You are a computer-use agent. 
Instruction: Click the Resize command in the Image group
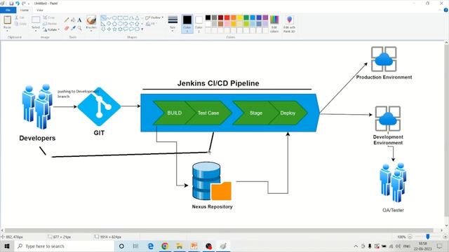50,24
